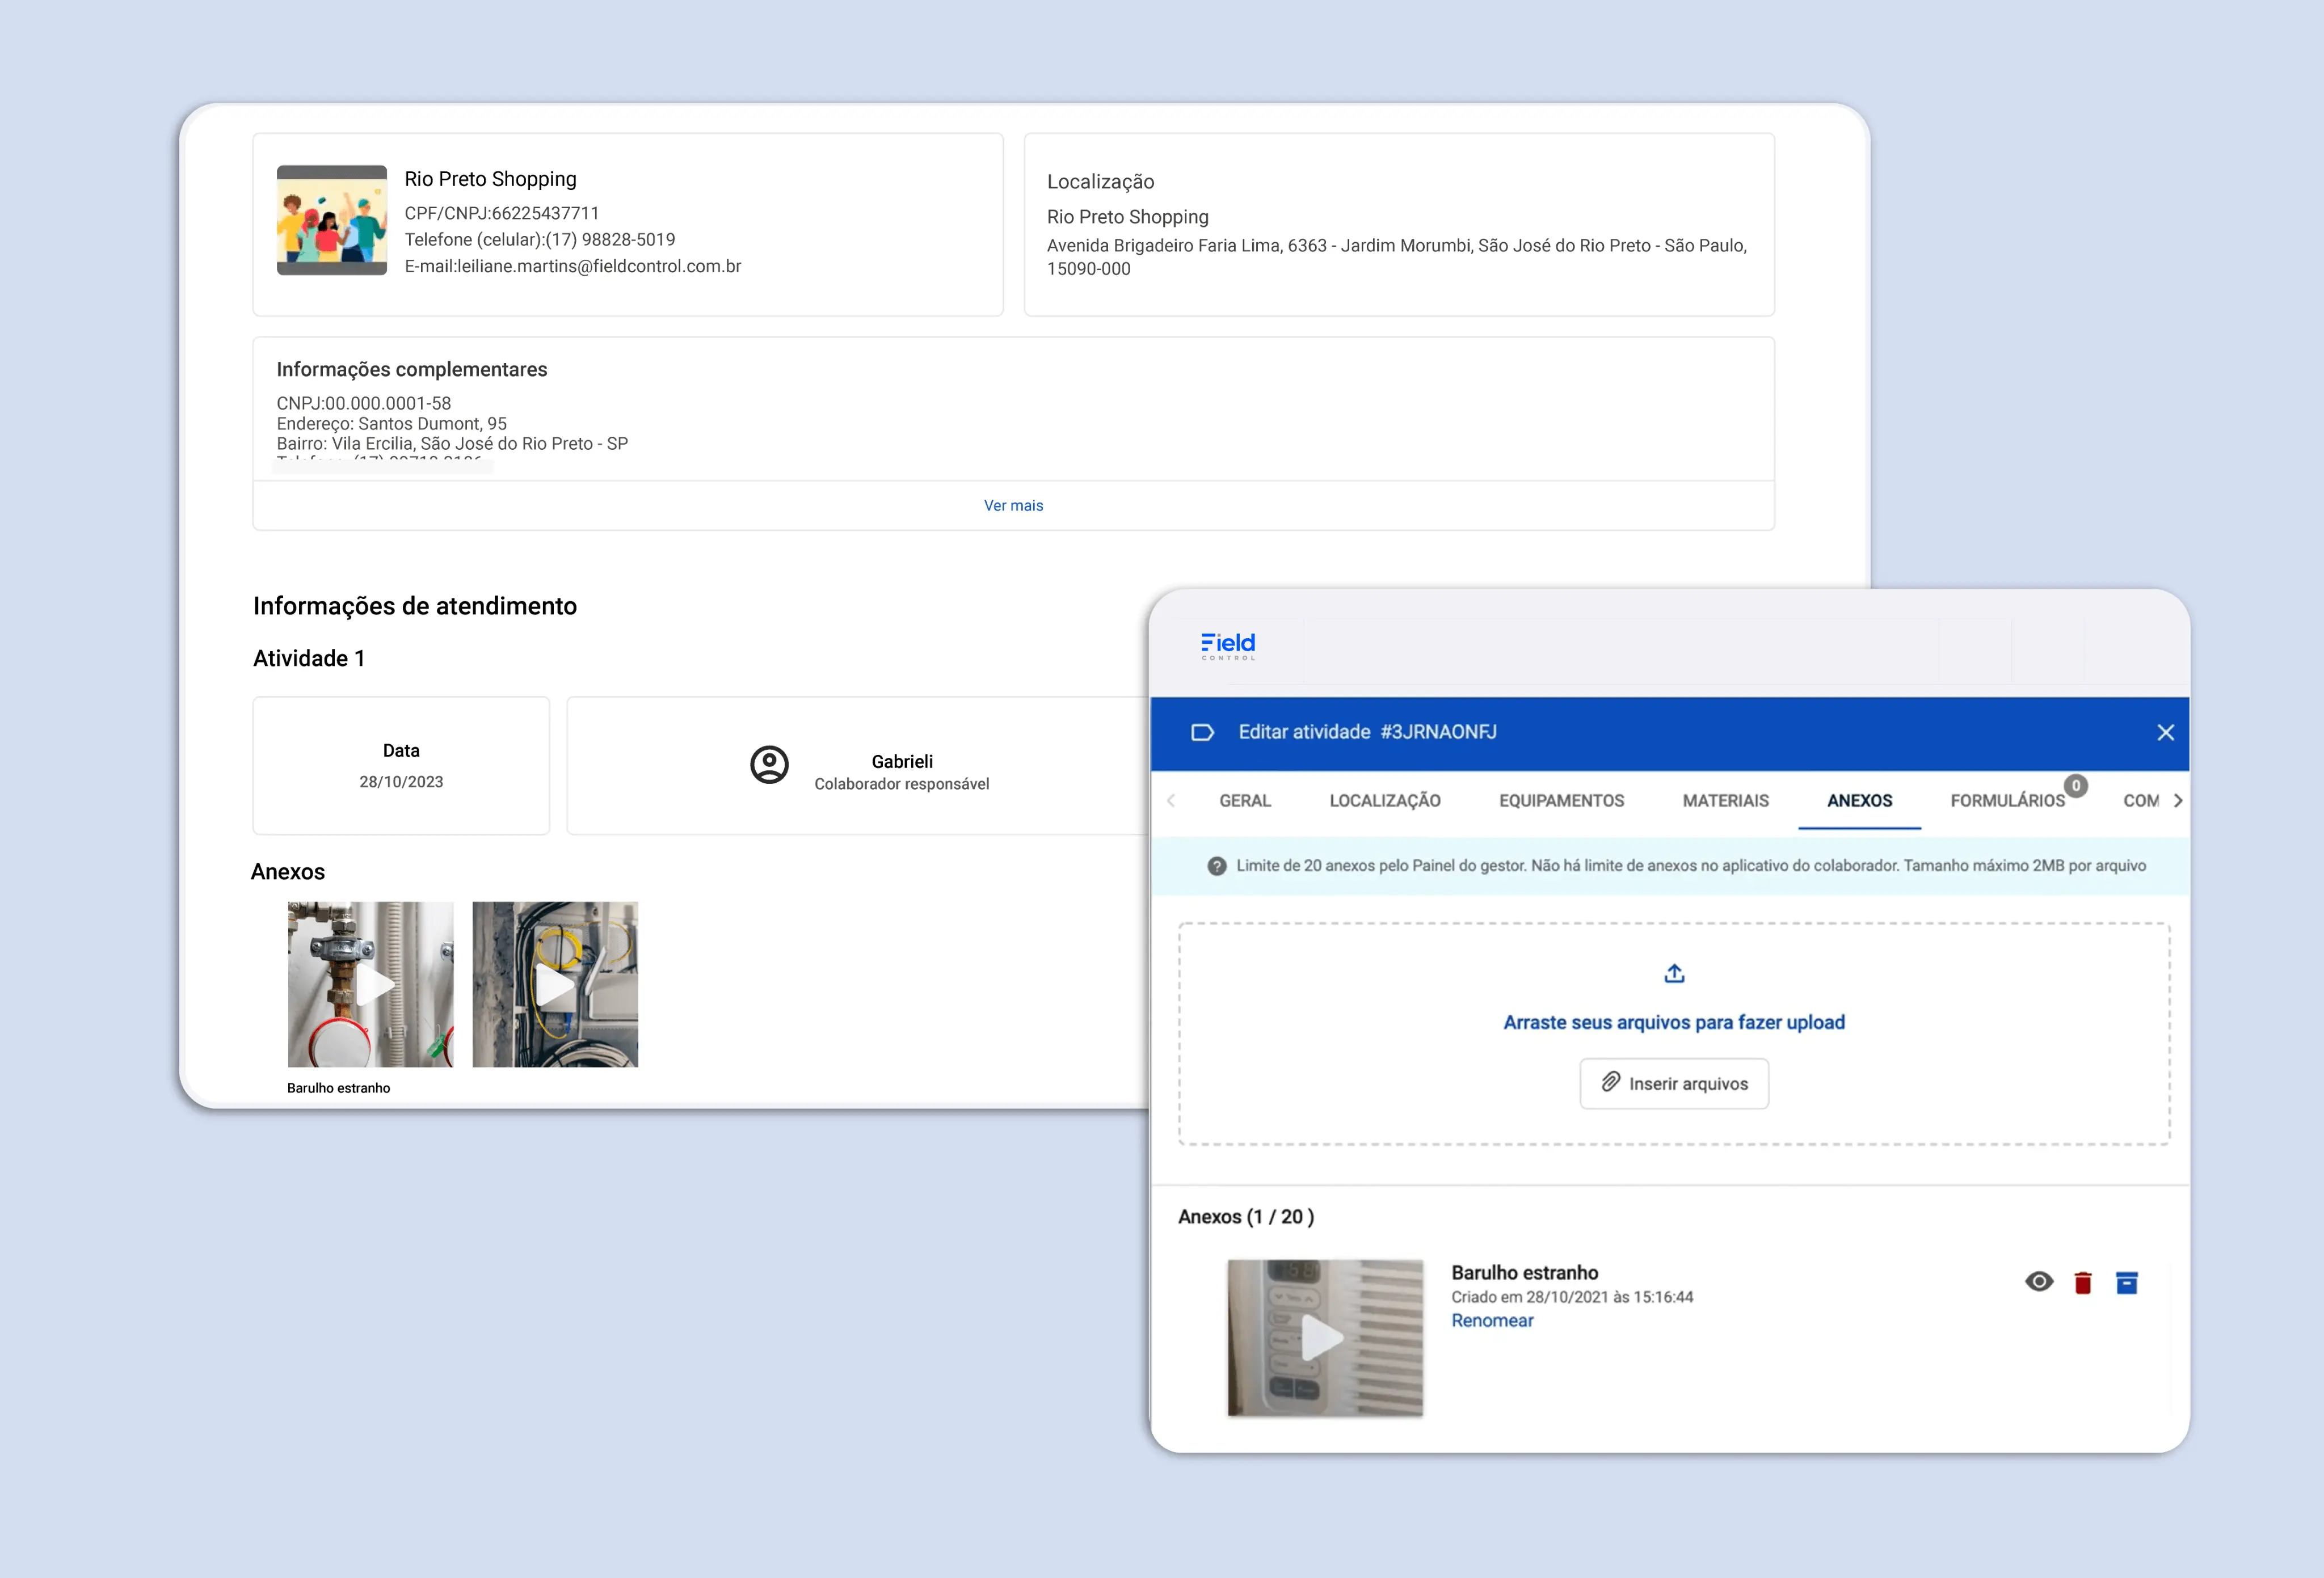Click 'Criado em 28/10/2021 às 15:16:44'
Viewport: 2324px width, 1578px height.
pos(1572,1297)
